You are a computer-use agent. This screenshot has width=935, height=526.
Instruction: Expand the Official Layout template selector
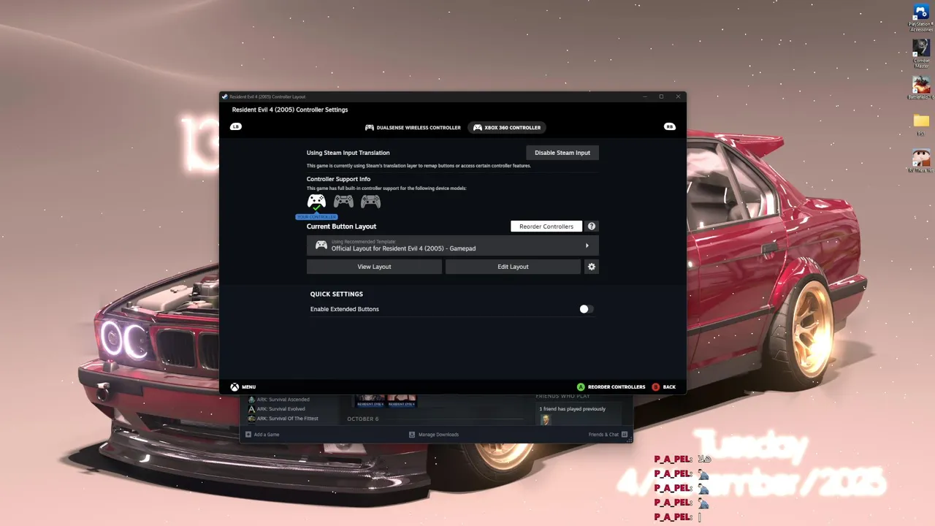pos(452,245)
